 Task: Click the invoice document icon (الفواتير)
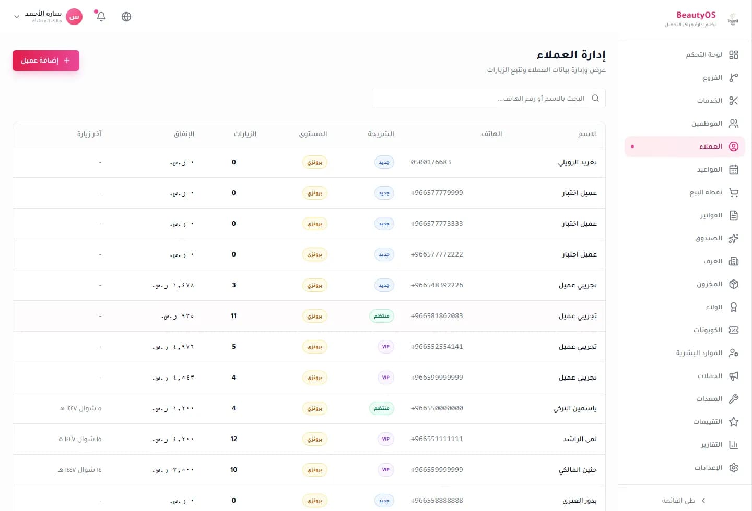point(734,215)
